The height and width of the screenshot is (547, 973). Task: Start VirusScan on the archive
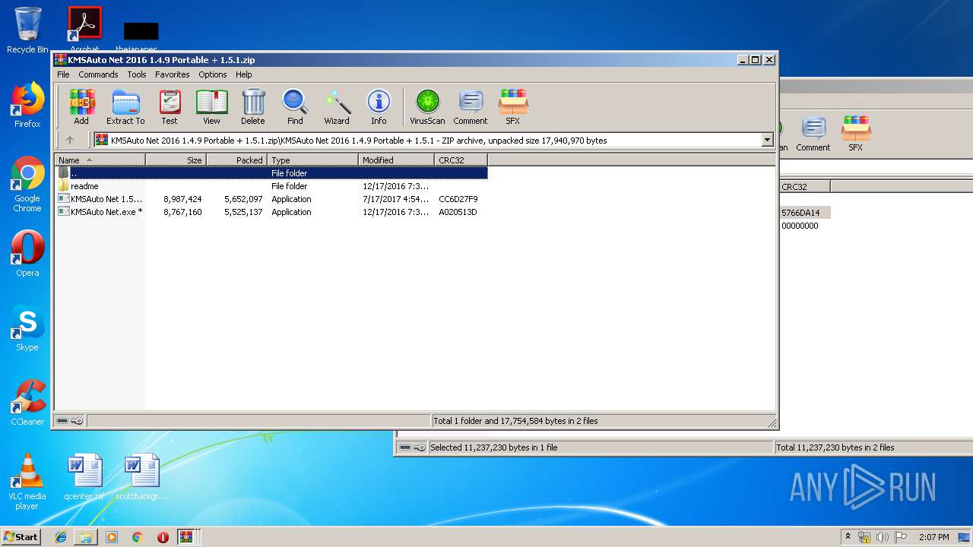pyautogui.click(x=427, y=106)
